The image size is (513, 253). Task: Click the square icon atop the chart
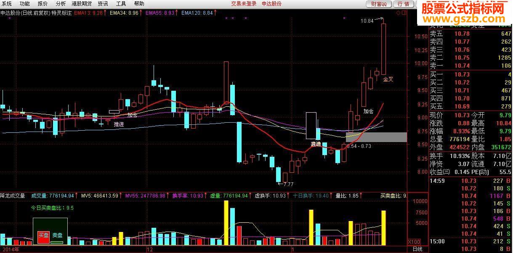click(404, 13)
